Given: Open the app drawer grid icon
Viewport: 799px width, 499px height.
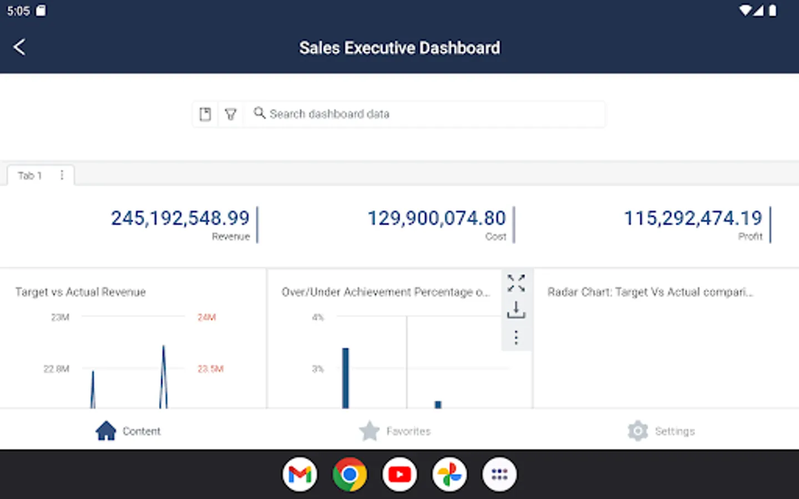Looking at the screenshot, I should pyautogui.click(x=499, y=475).
